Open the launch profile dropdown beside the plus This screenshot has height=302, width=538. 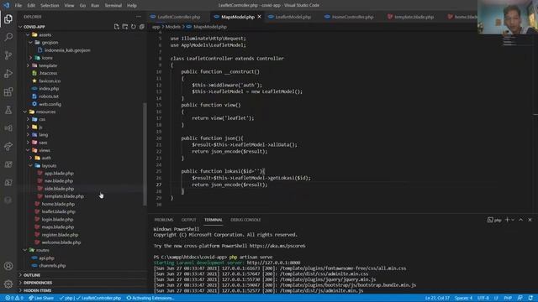(514, 220)
